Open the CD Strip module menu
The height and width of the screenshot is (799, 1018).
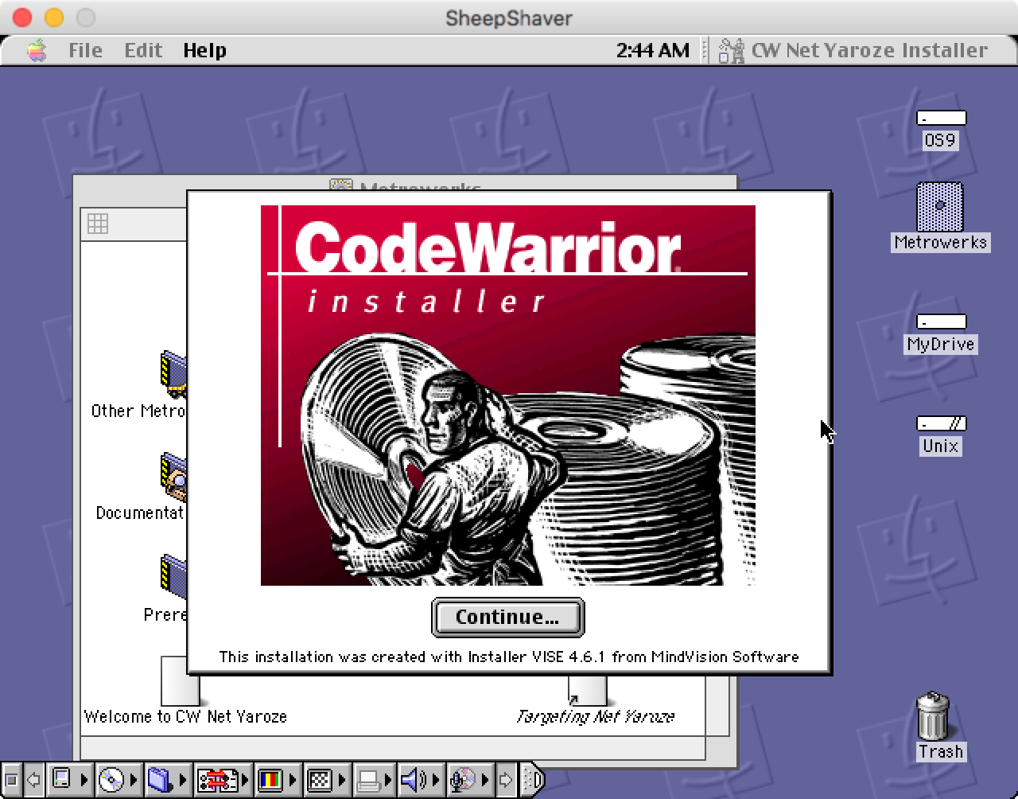[119, 780]
